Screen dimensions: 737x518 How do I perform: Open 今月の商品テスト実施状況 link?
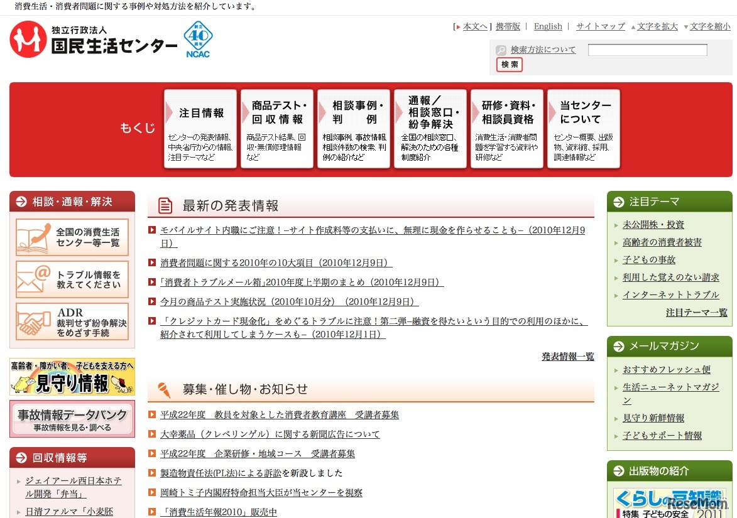pyautogui.click(x=290, y=302)
